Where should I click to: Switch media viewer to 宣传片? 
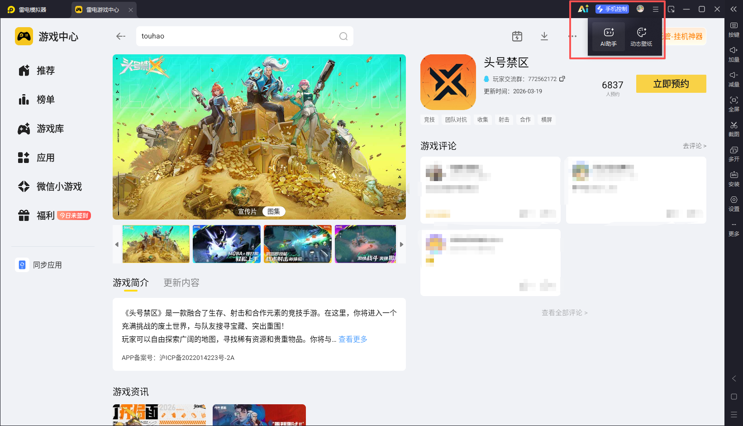[247, 211]
